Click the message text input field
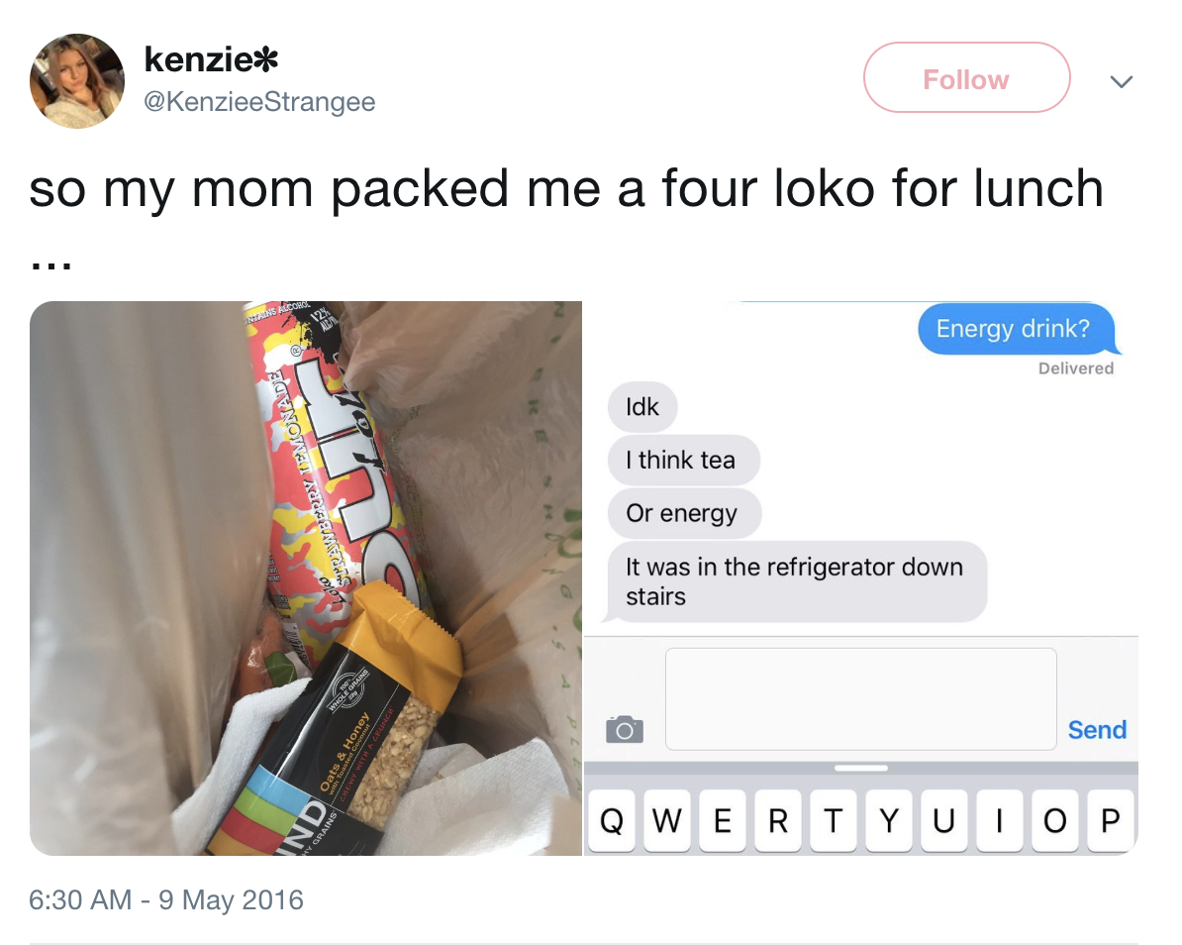The height and width of the screenshot is (945, 1182). click(861, 698)
